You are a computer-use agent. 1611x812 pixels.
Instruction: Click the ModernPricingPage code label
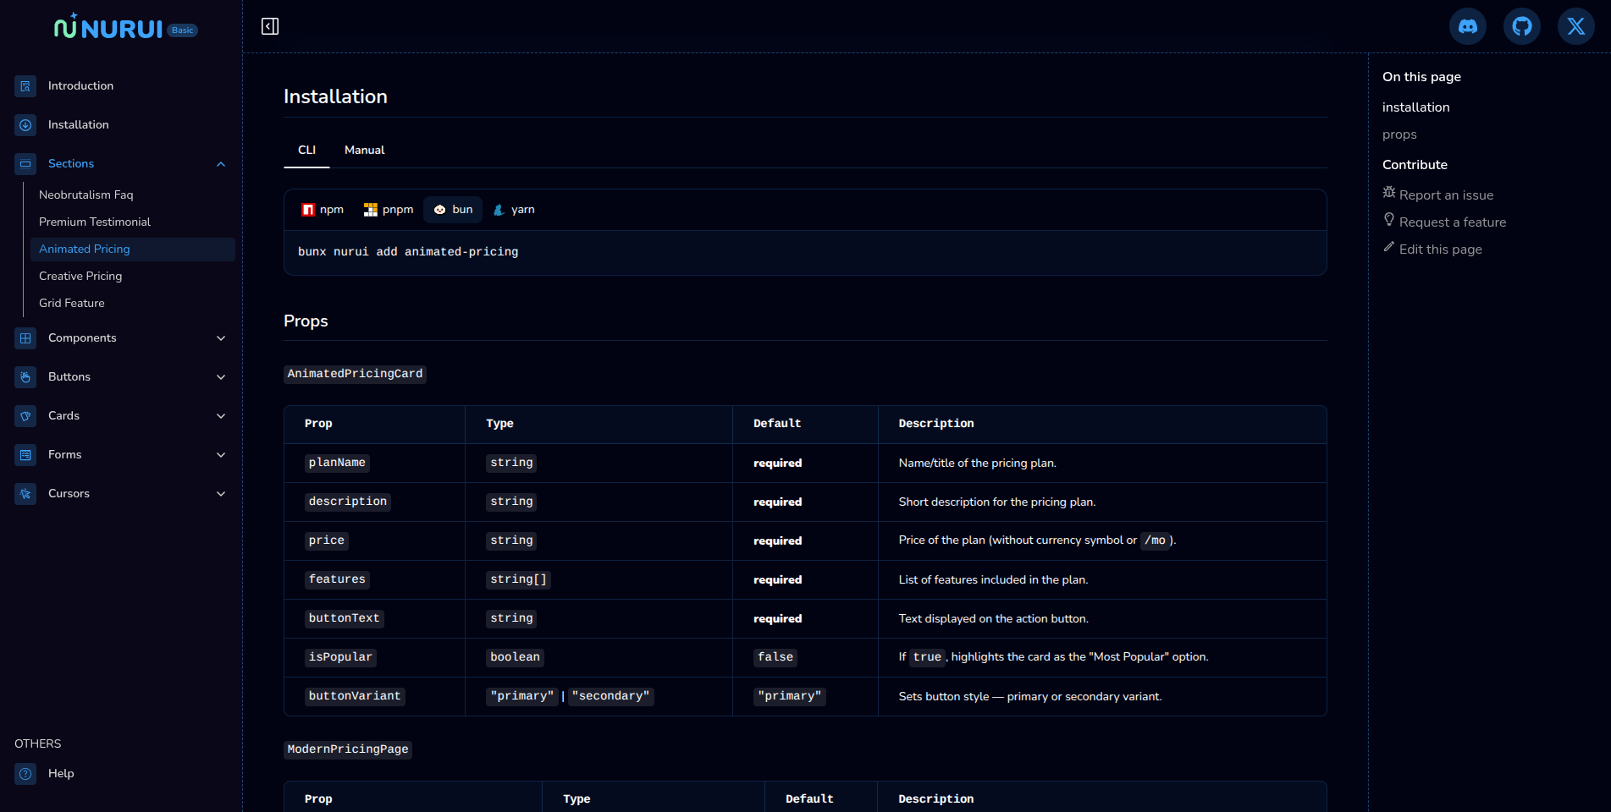tap(348, 749)
